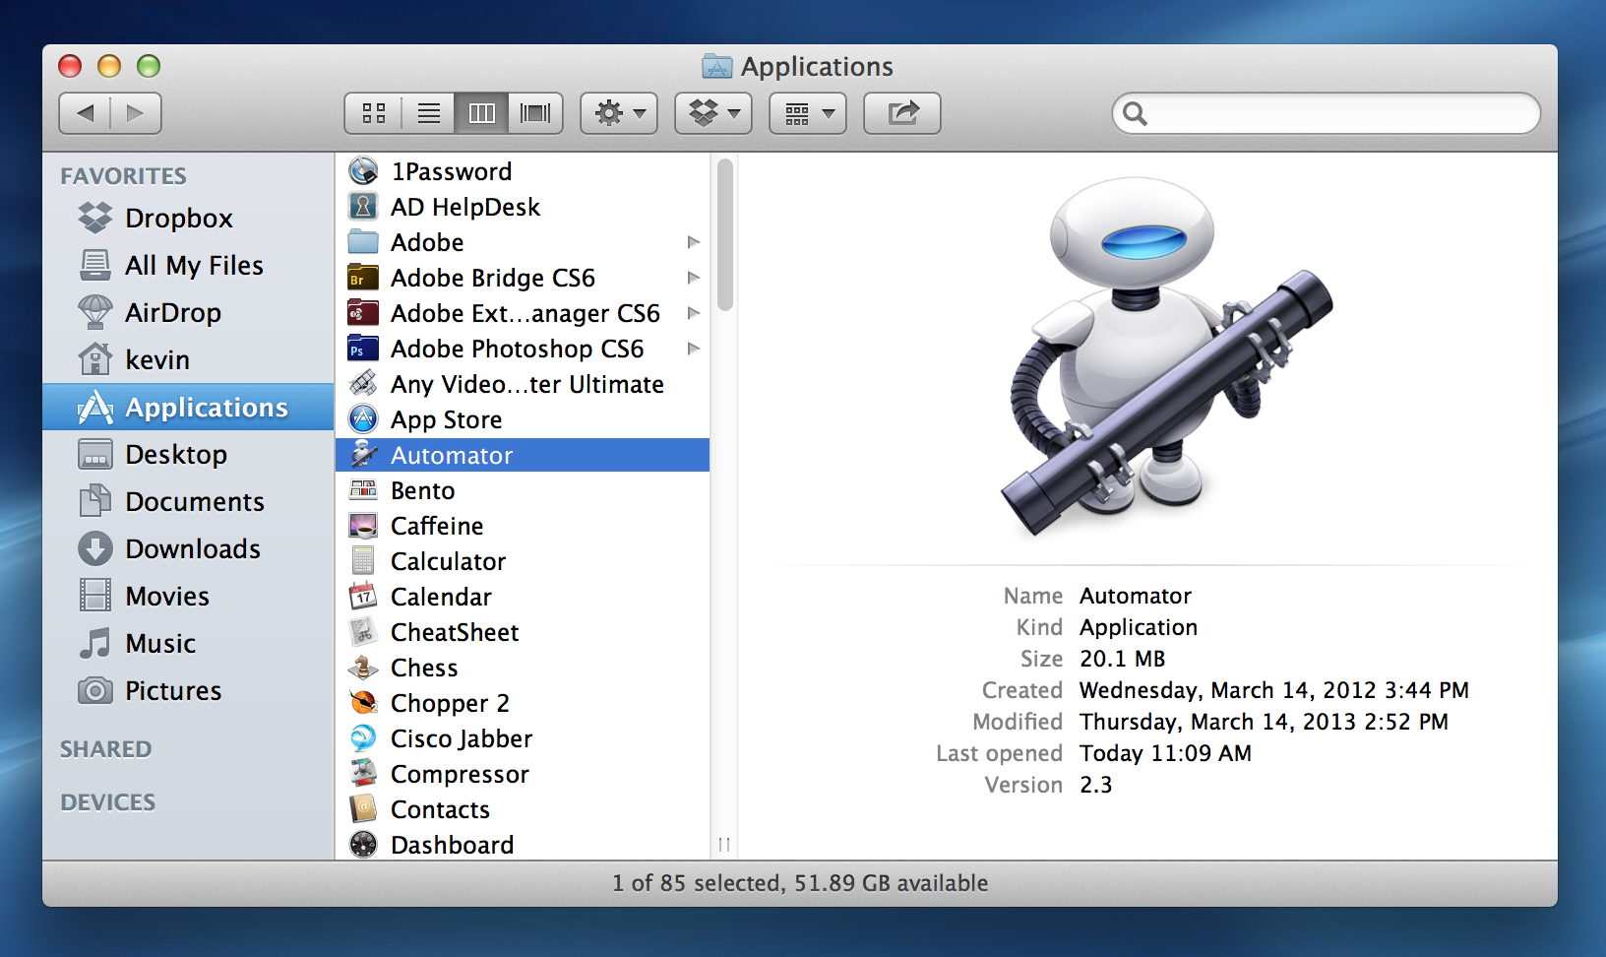The image size is (1606, 957).
Task: Click status bar selection count text
Action: (800, 883)
